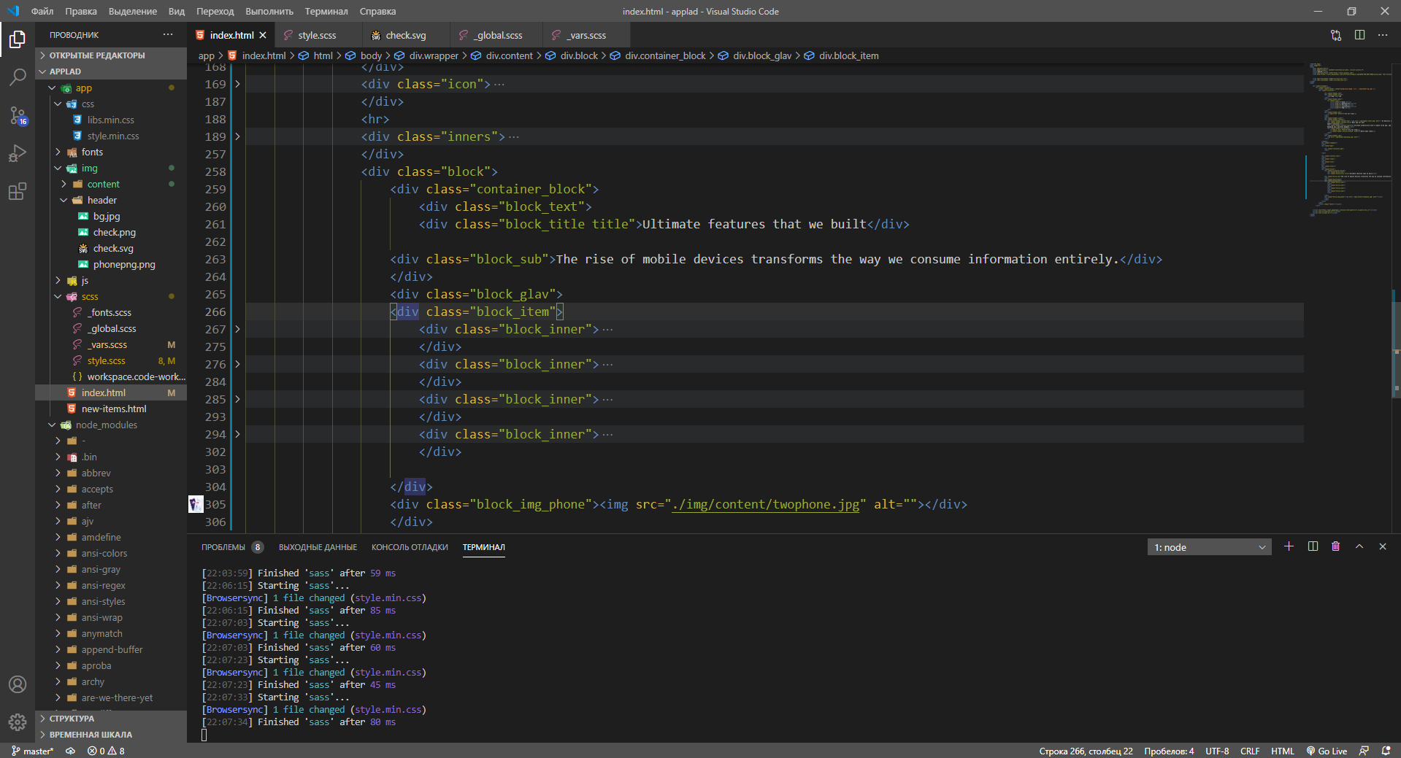Open the Run and Debug view
1401x758 pixels.
pos(18,153)
